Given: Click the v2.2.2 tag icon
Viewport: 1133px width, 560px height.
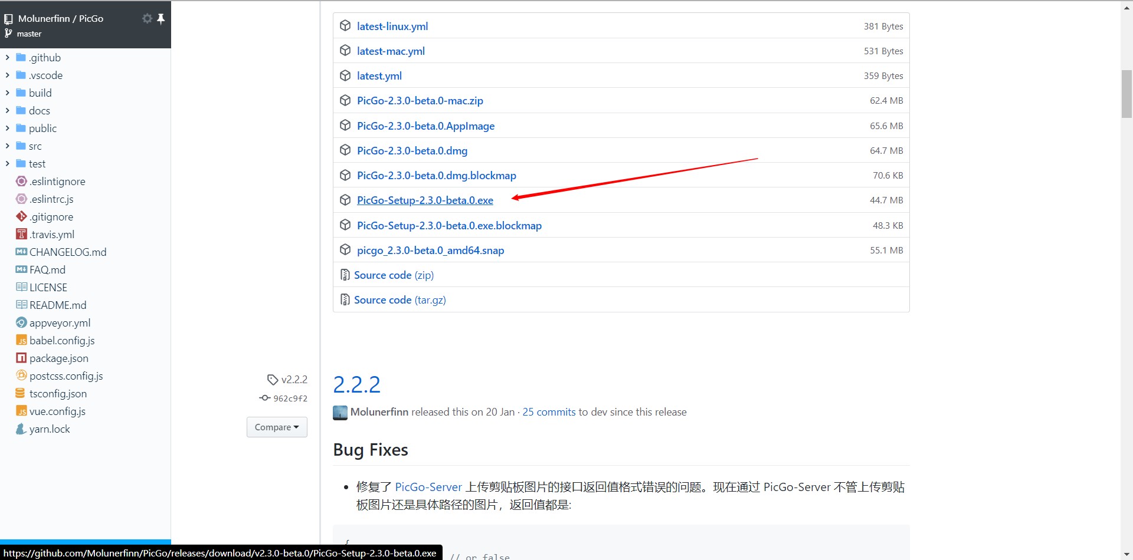Looking at the screenshot, I should pos(273,380).
